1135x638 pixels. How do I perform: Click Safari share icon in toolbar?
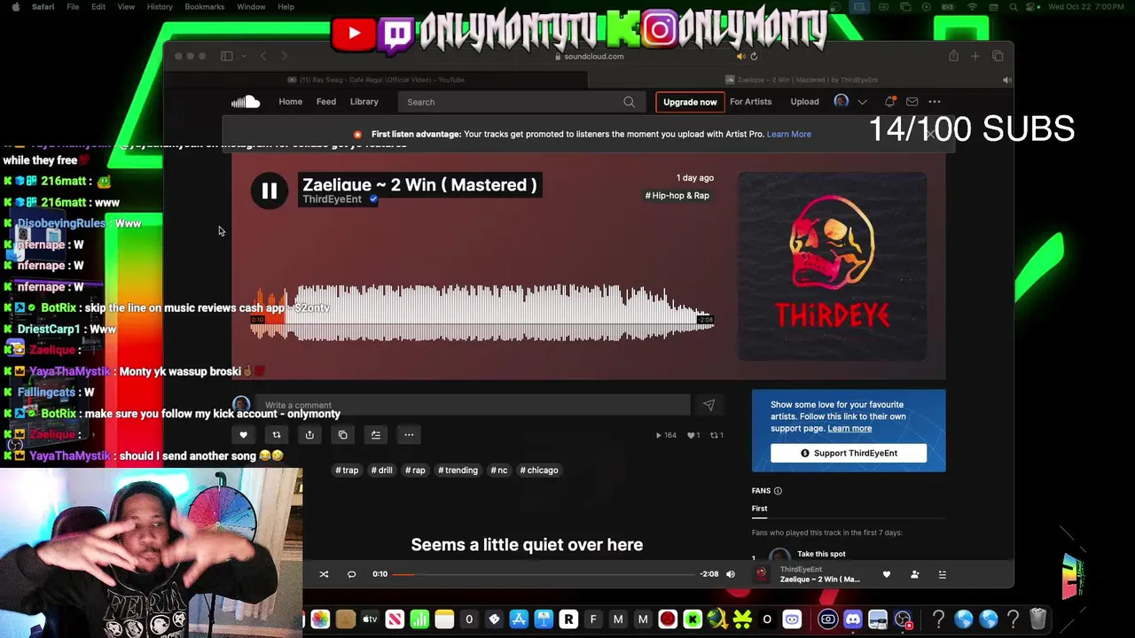[953, 56]
